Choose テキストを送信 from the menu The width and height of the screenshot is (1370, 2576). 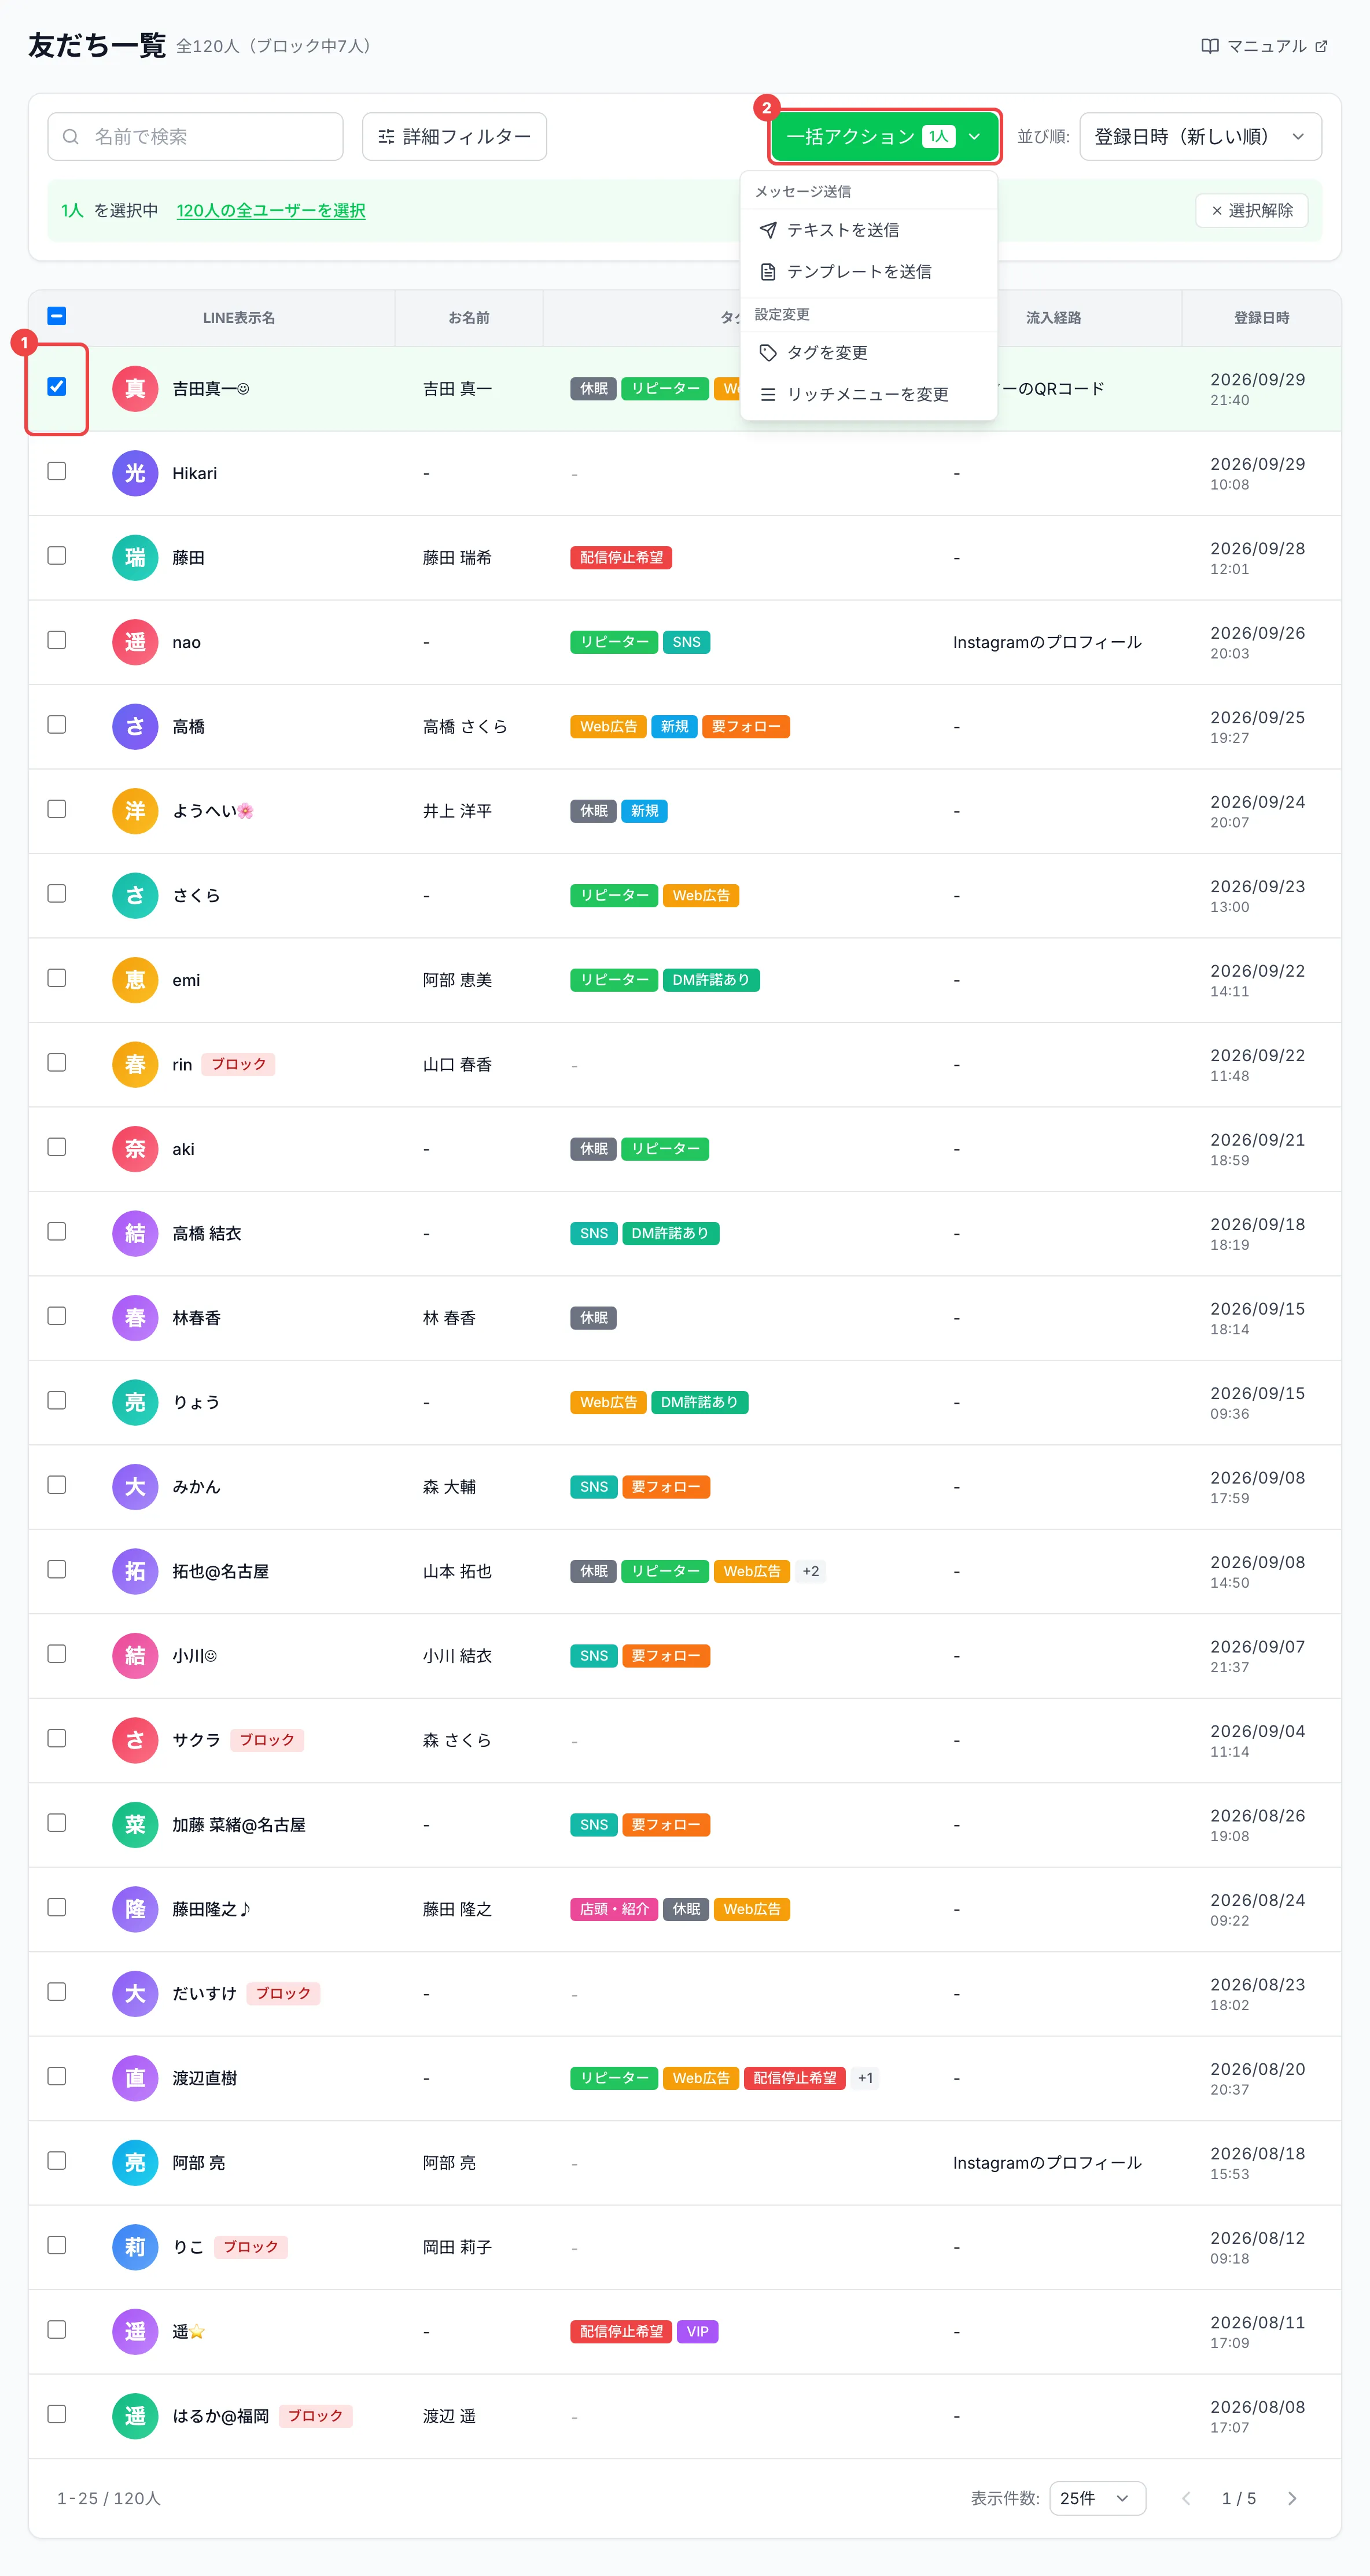869,230
